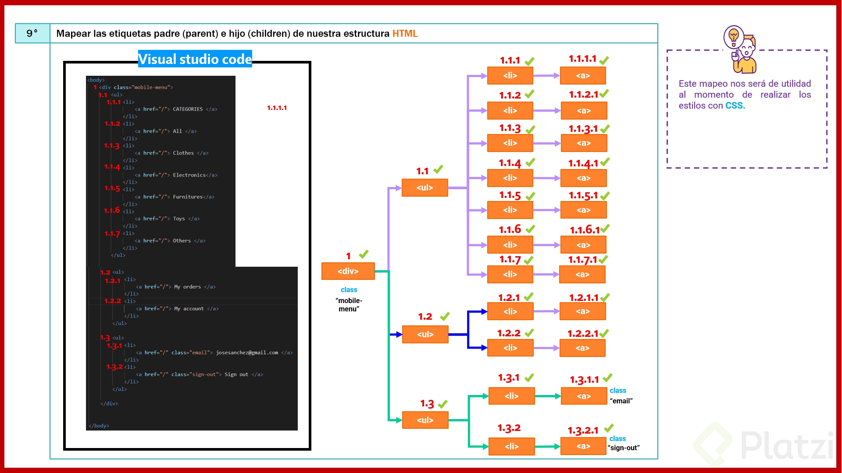Select the Visual studio code title banner
This screenshot has width=842, height=473.
(195, 59)
